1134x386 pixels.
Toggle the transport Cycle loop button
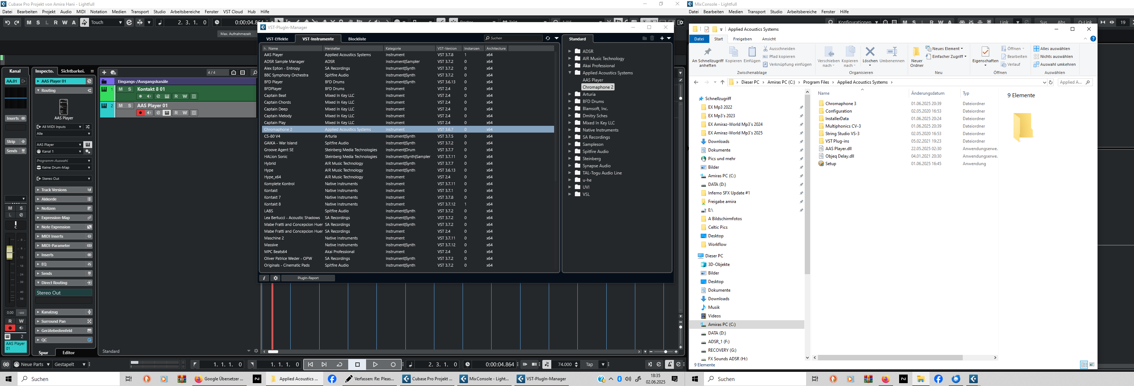tap(339, 365)
